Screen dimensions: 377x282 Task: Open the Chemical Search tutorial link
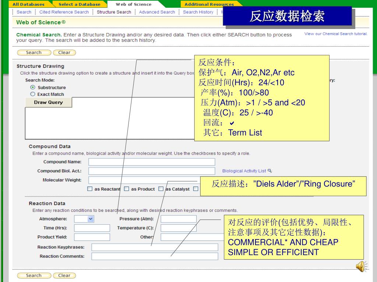coord(336,34)
